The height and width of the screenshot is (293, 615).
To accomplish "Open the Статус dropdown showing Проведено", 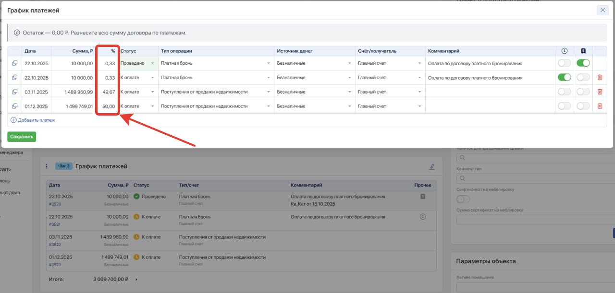I will (x=138, y=63).
